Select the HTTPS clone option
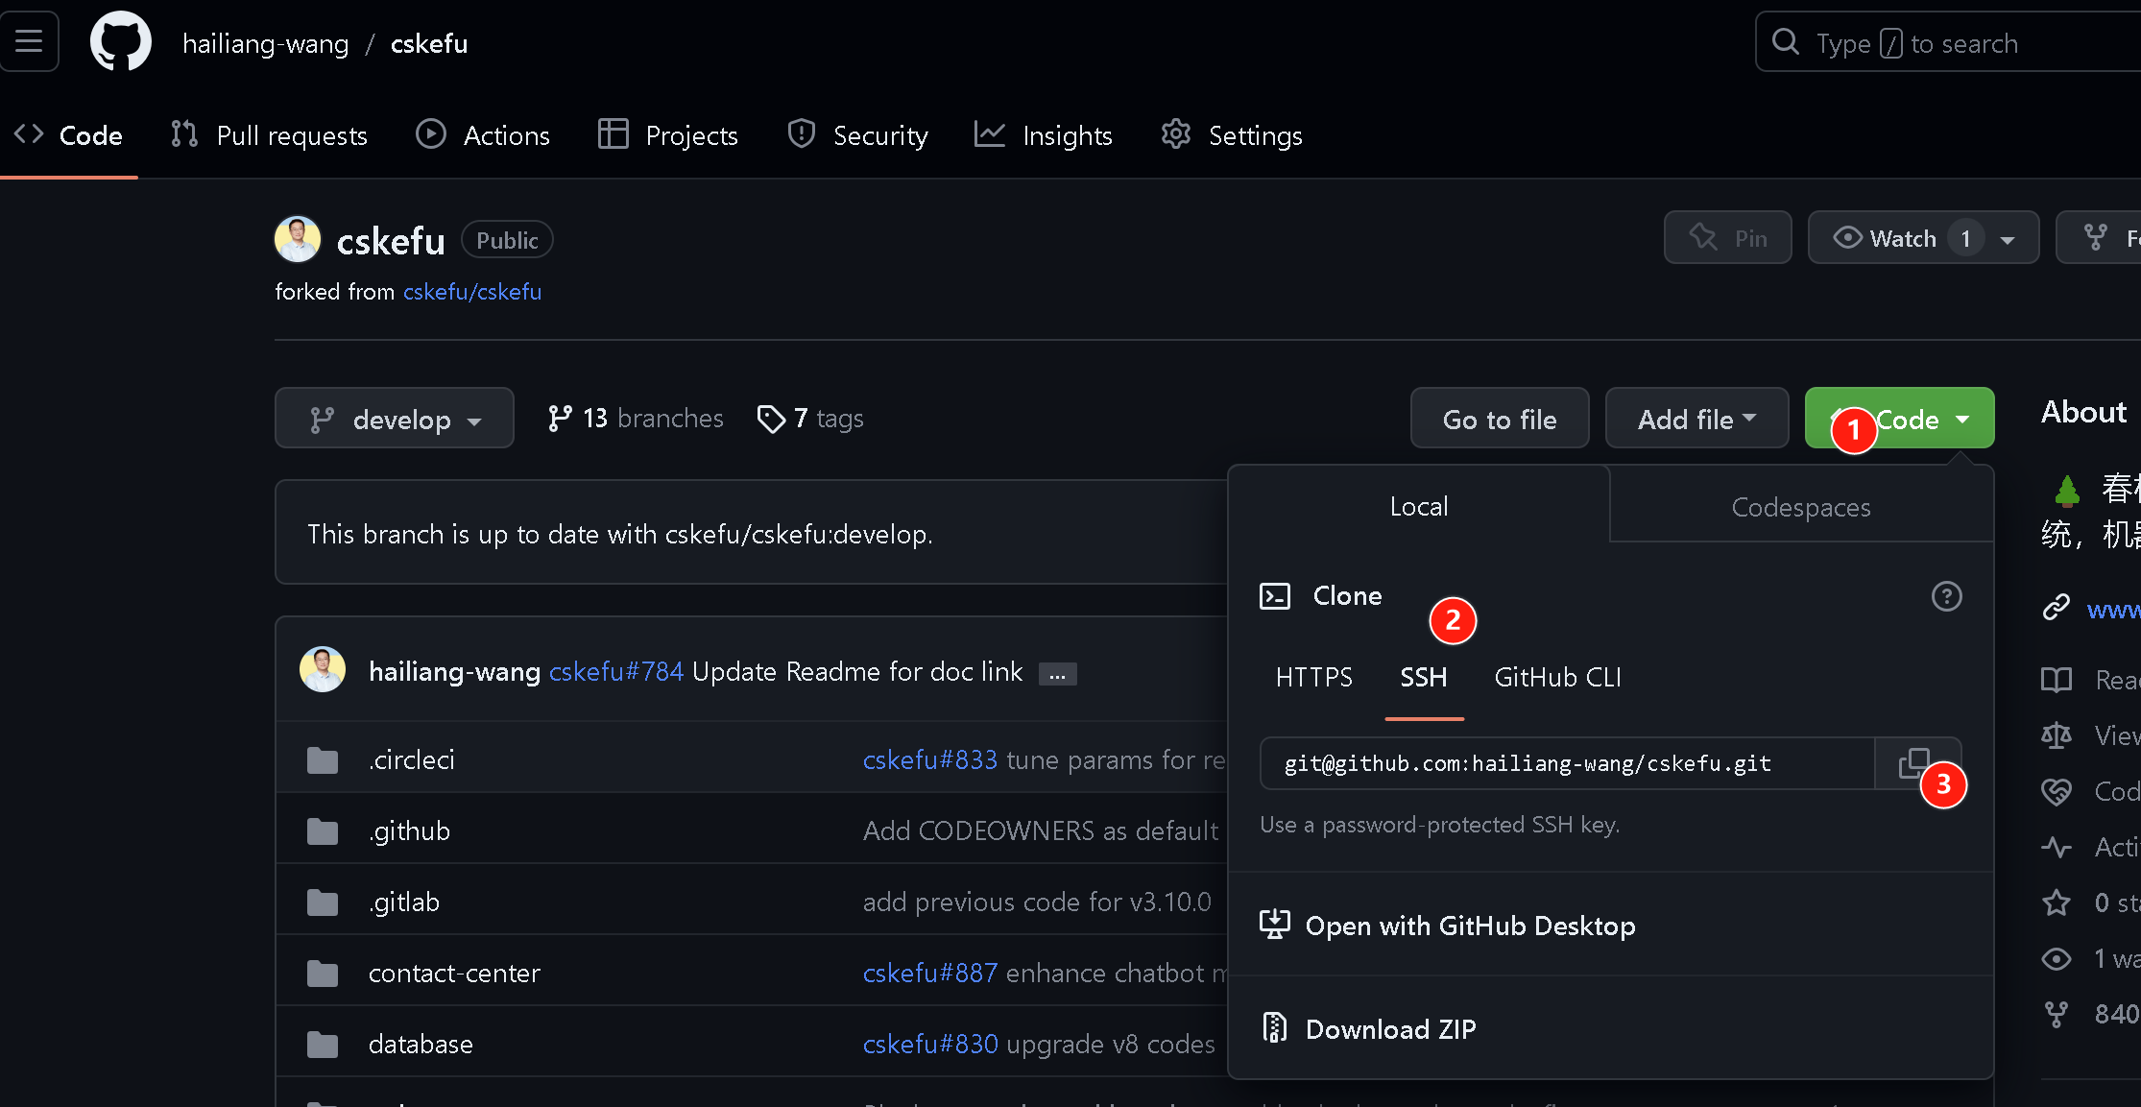The height and width of the screenshot is (1107, 2141). (x=1313, y=678)
